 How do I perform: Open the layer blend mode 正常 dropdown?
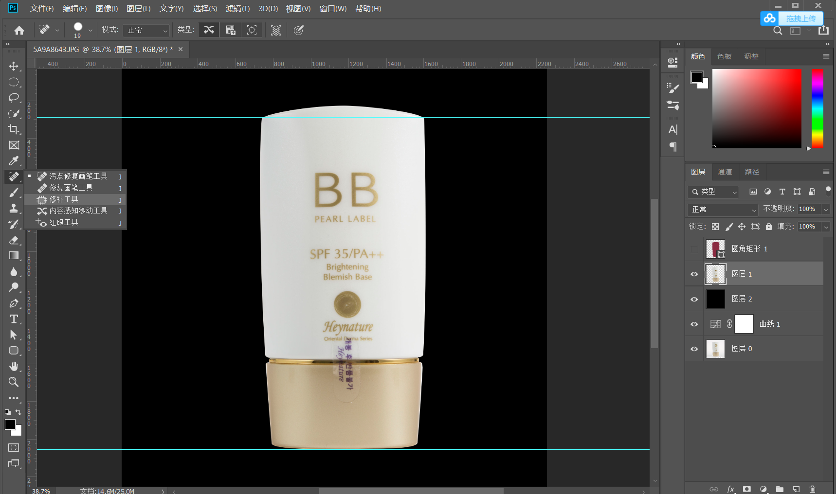tap(723, 210)
